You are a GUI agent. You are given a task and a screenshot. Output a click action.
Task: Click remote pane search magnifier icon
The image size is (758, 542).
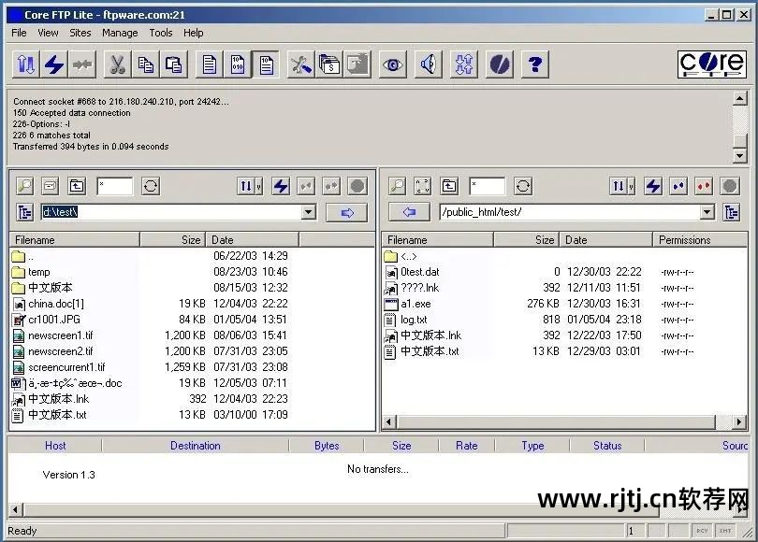point(398,186)
